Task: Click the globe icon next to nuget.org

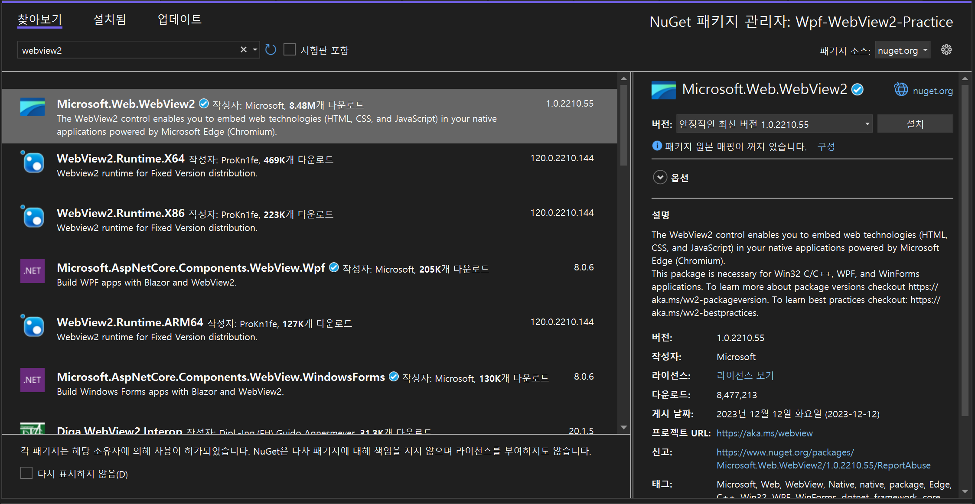Action: click(x=901, y=90)
